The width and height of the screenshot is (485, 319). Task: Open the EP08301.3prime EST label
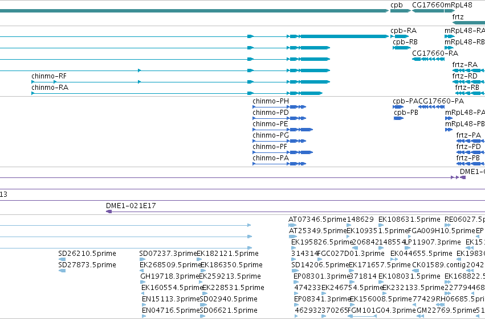[x=321, y=276]
